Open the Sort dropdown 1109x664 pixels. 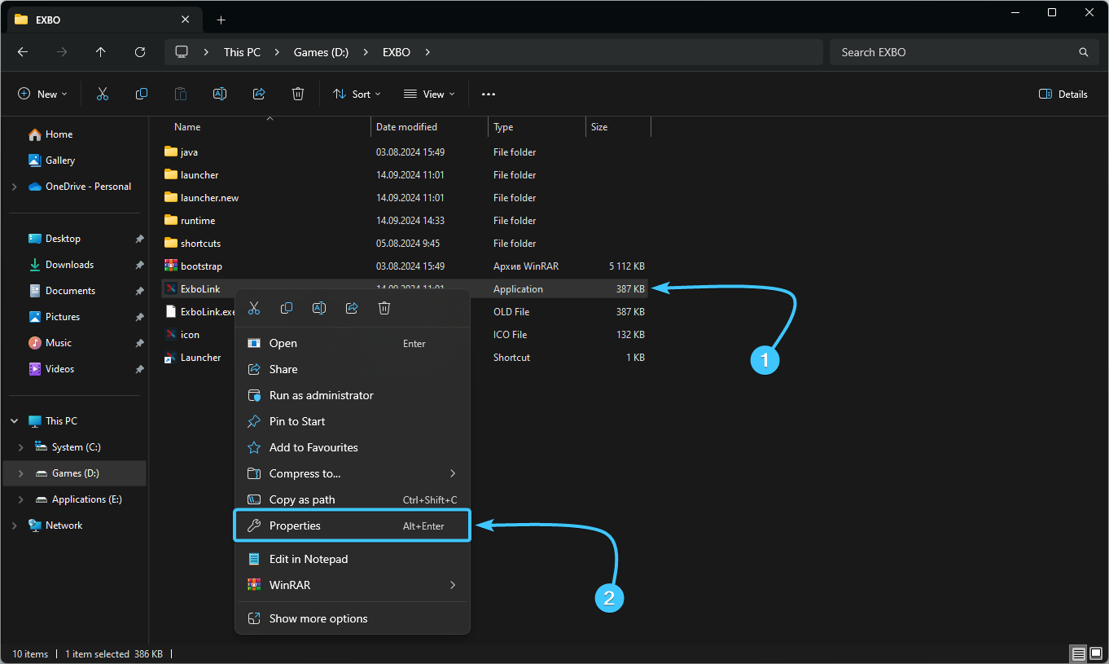click(x=357, y=95)
